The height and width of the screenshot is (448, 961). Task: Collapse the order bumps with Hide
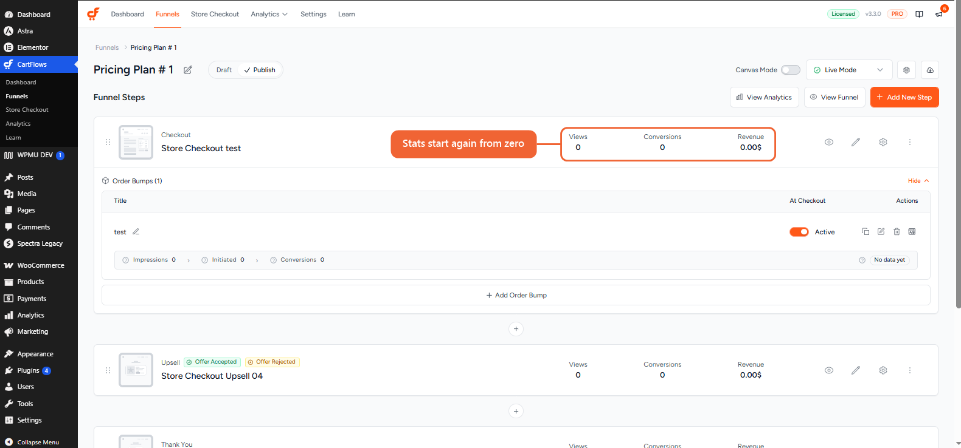tap(918, 181)
